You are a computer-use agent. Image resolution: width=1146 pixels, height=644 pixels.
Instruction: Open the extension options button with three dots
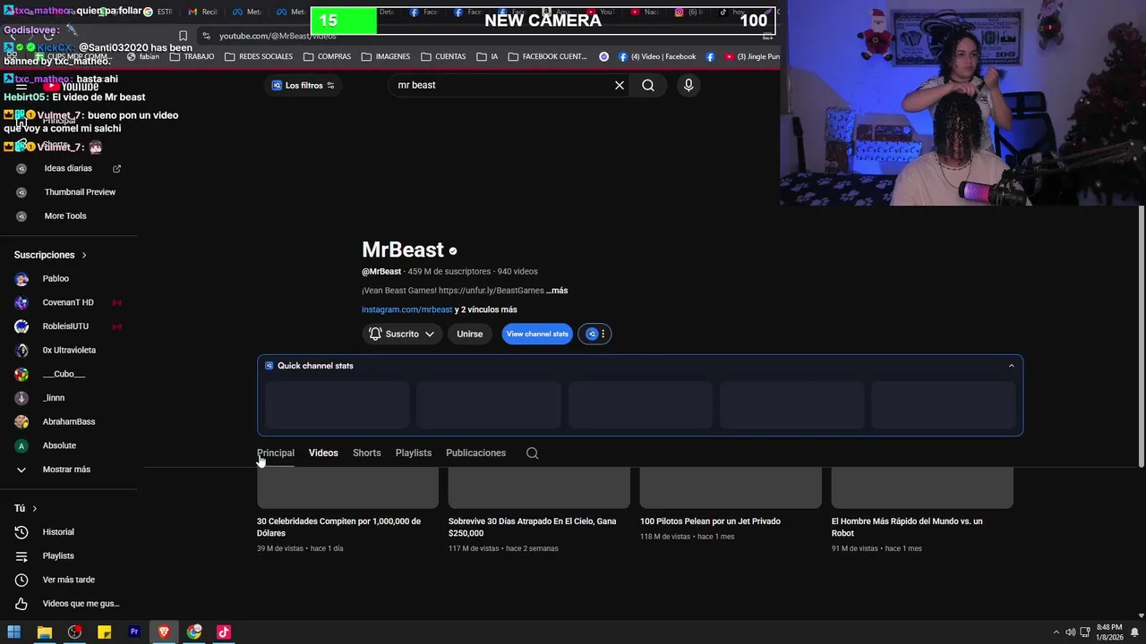[x=595, y=334]
